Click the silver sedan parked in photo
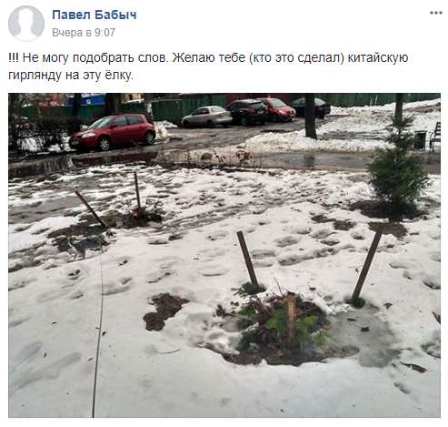The height and width of the screenshot is (427, 448). [207, 117]
